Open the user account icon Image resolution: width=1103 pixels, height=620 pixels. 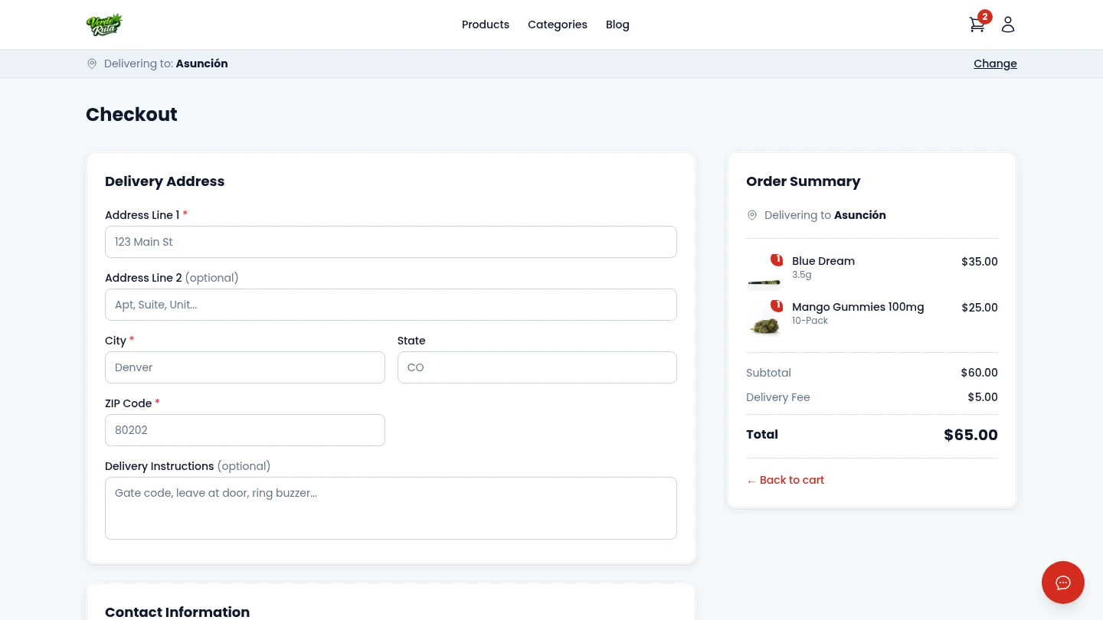click(x=1008, y=24)
